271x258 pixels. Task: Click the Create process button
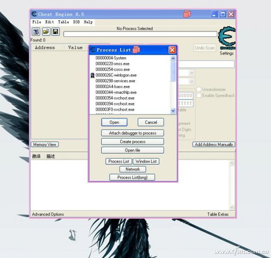click(x=133, y=142)
